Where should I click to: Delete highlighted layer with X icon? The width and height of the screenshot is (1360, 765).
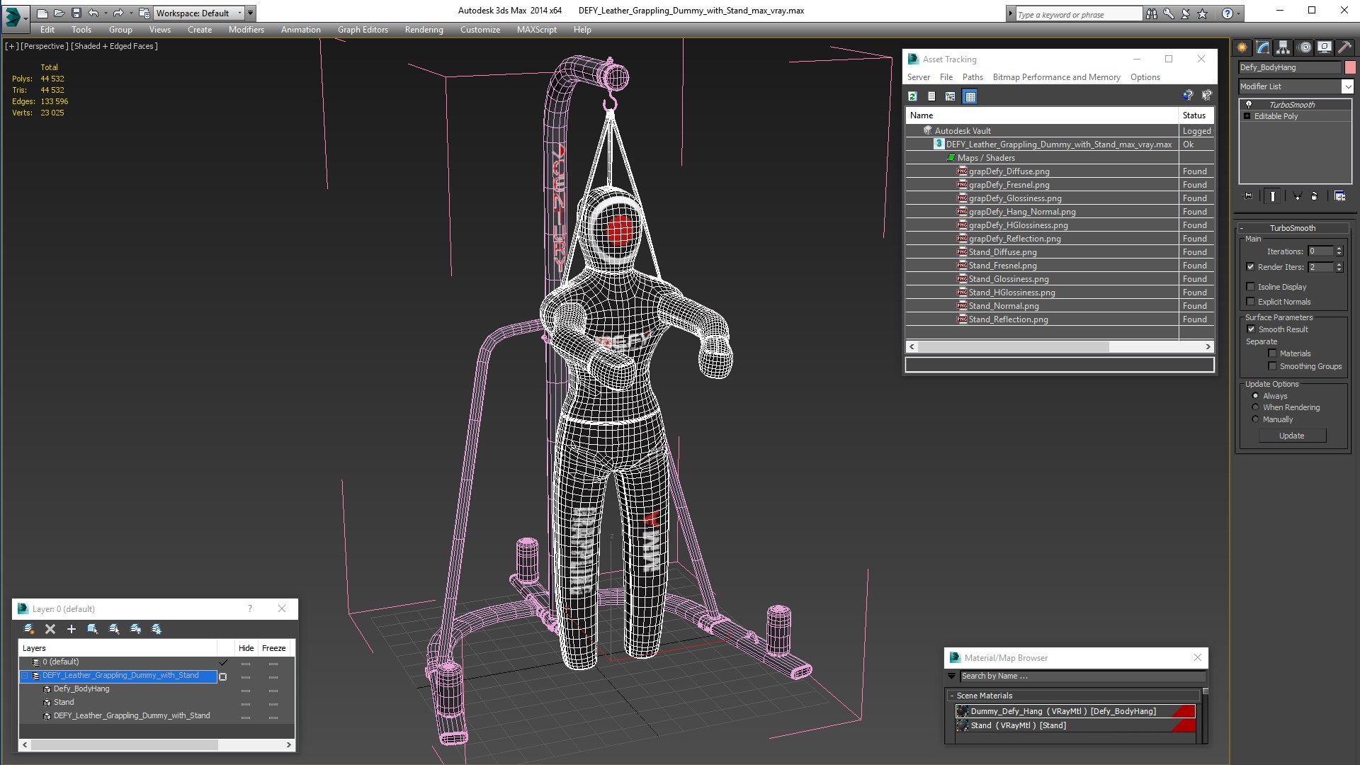coord(50,629)
